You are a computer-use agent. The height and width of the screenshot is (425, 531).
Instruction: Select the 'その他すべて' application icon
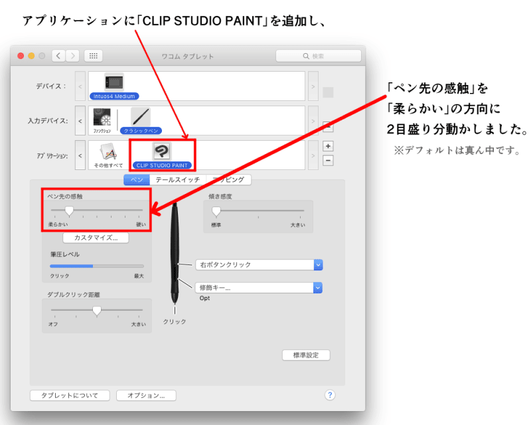tap(108, 151)
